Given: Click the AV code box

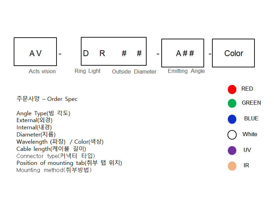Looking at the screenshot, I should [35, 52].
